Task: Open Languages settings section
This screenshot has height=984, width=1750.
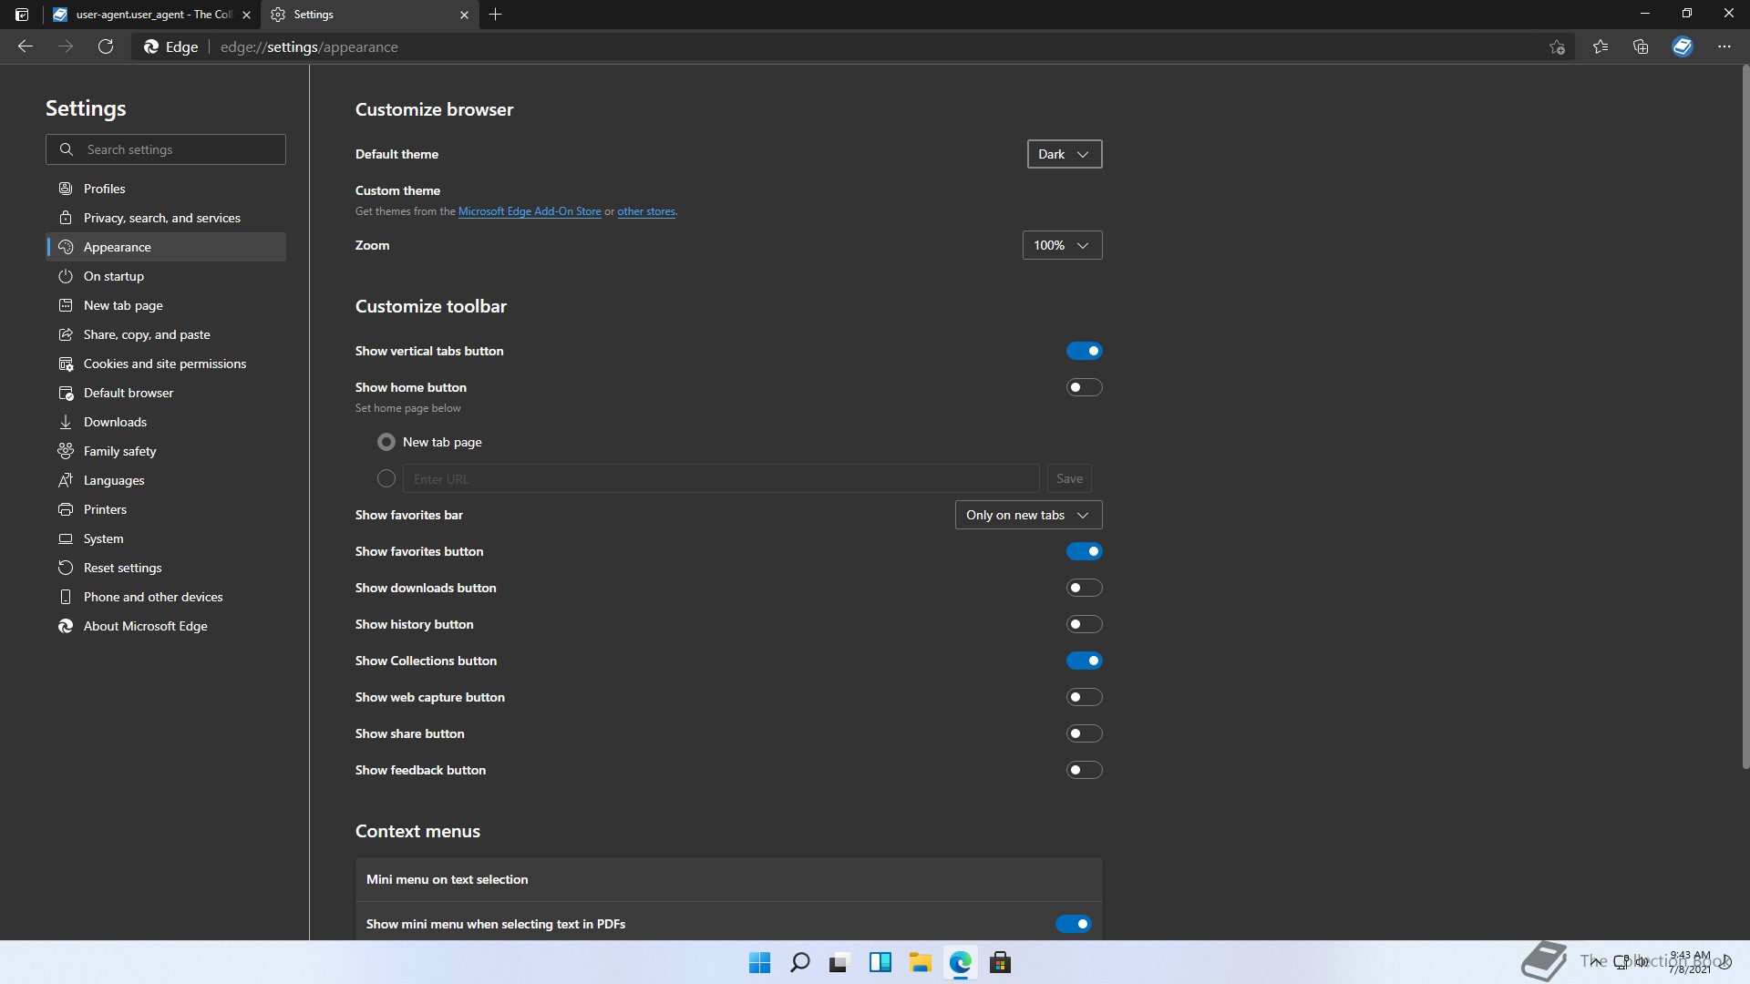Action: coord(166,480)
